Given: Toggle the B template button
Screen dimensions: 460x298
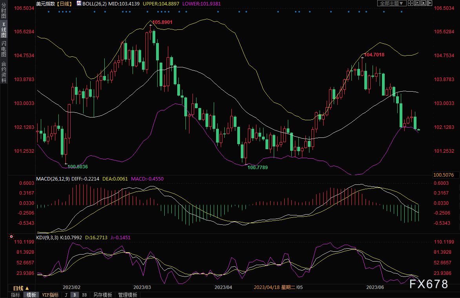Looking at the screenshot, I should pyautogui.click(x=75, y=295).
